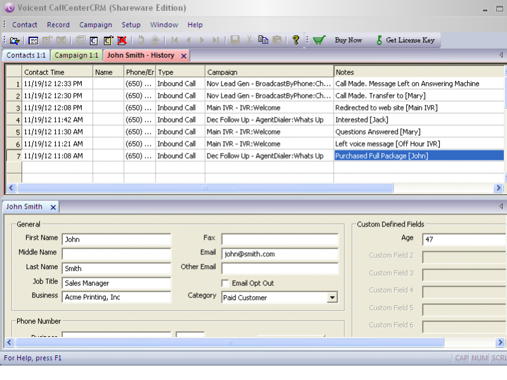
Task: Click the open contact list toolbar icon
Action: tap(15, 41)
